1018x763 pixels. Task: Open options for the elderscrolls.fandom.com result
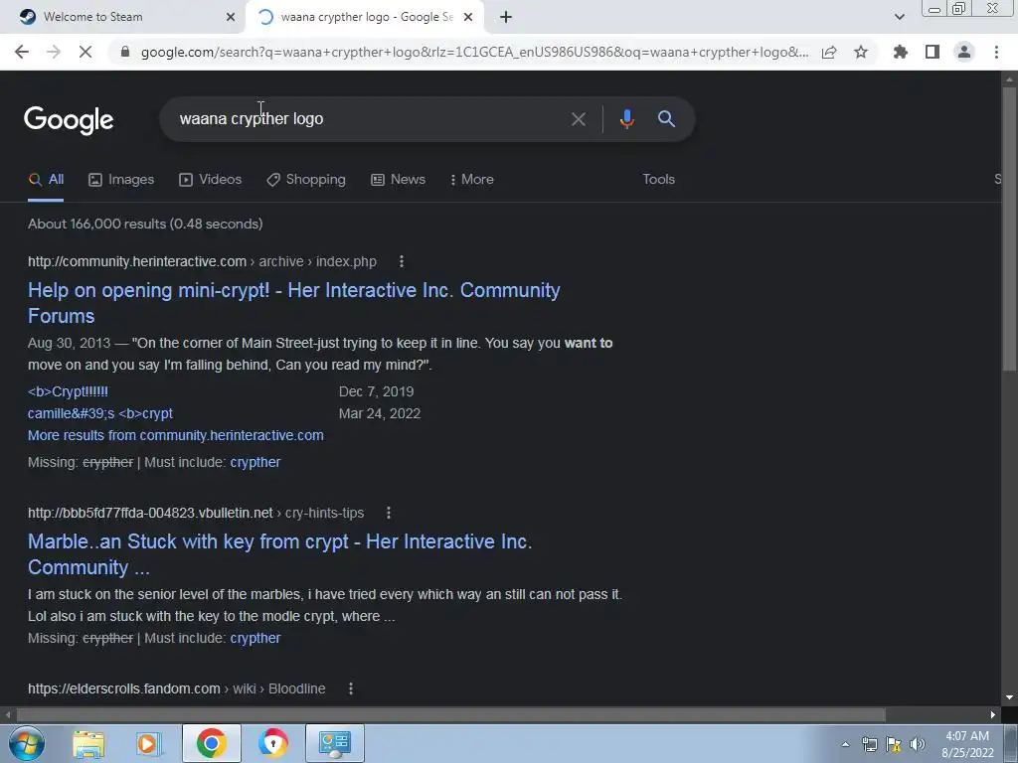point(351,688)
